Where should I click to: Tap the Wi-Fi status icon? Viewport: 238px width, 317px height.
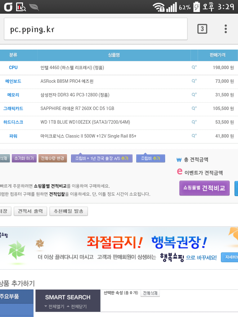159,7
